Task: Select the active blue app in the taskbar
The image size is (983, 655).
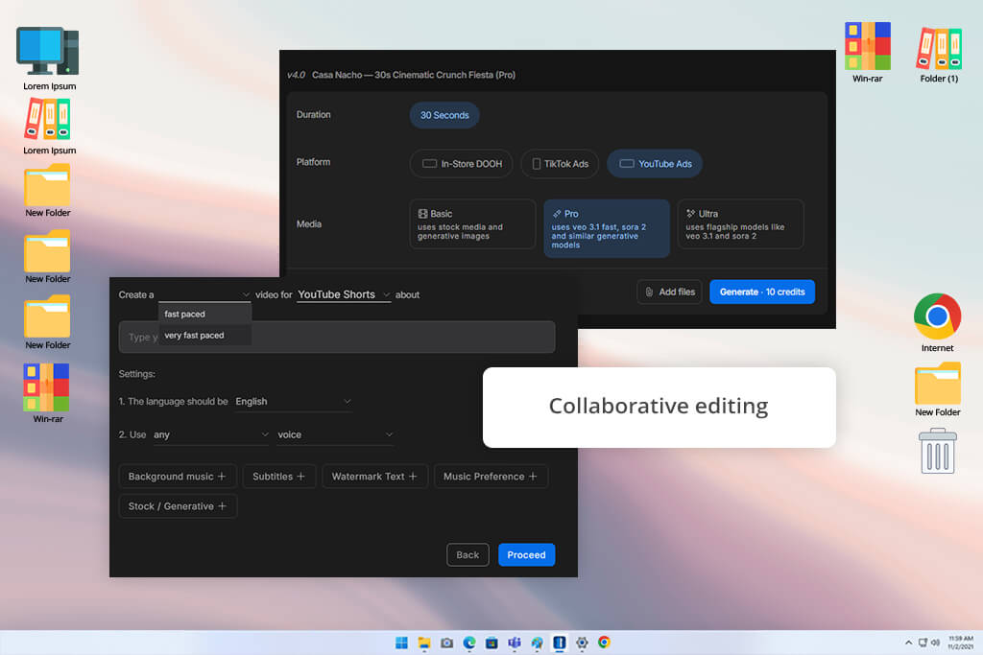Action: (x=560, y=643)
